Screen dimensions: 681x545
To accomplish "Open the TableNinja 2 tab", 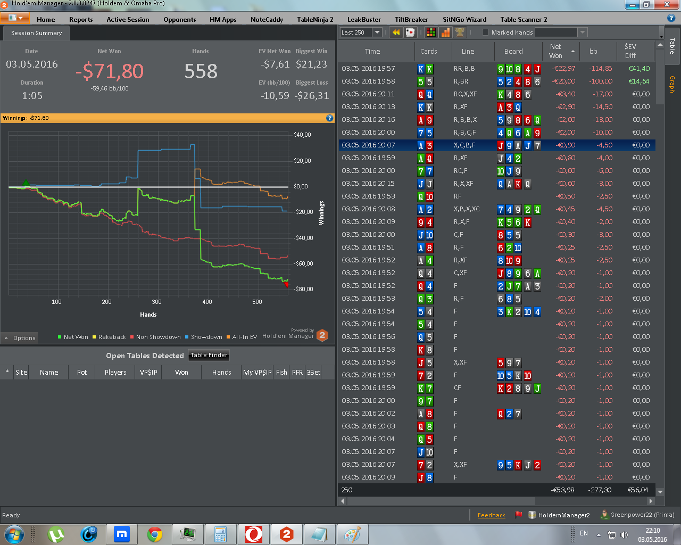I will (315, 20).
